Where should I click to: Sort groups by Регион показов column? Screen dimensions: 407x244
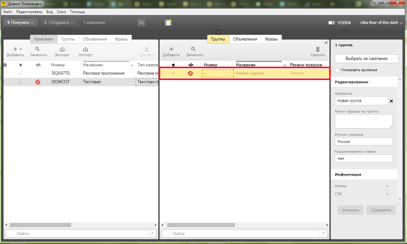pyautogui.click(x=306, y=65)
